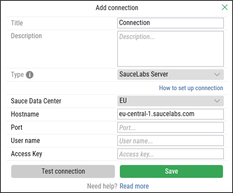Screen dimensions: 233x193
Task: Click the 'Need help?' text
Action: tap(102, 186)
